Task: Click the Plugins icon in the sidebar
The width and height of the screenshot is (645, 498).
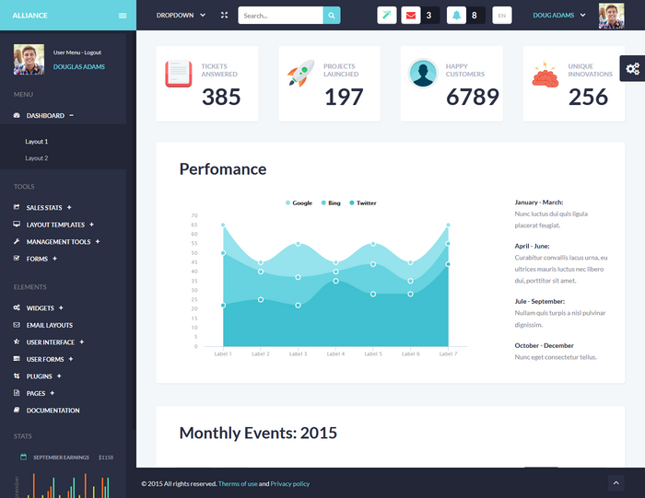Action: pos(17,376)
